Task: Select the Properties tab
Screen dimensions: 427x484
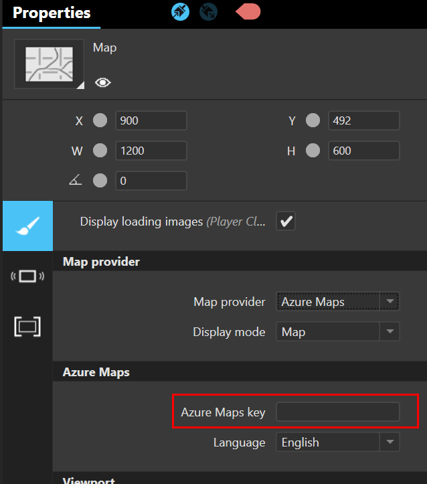Action: (52, 13)
